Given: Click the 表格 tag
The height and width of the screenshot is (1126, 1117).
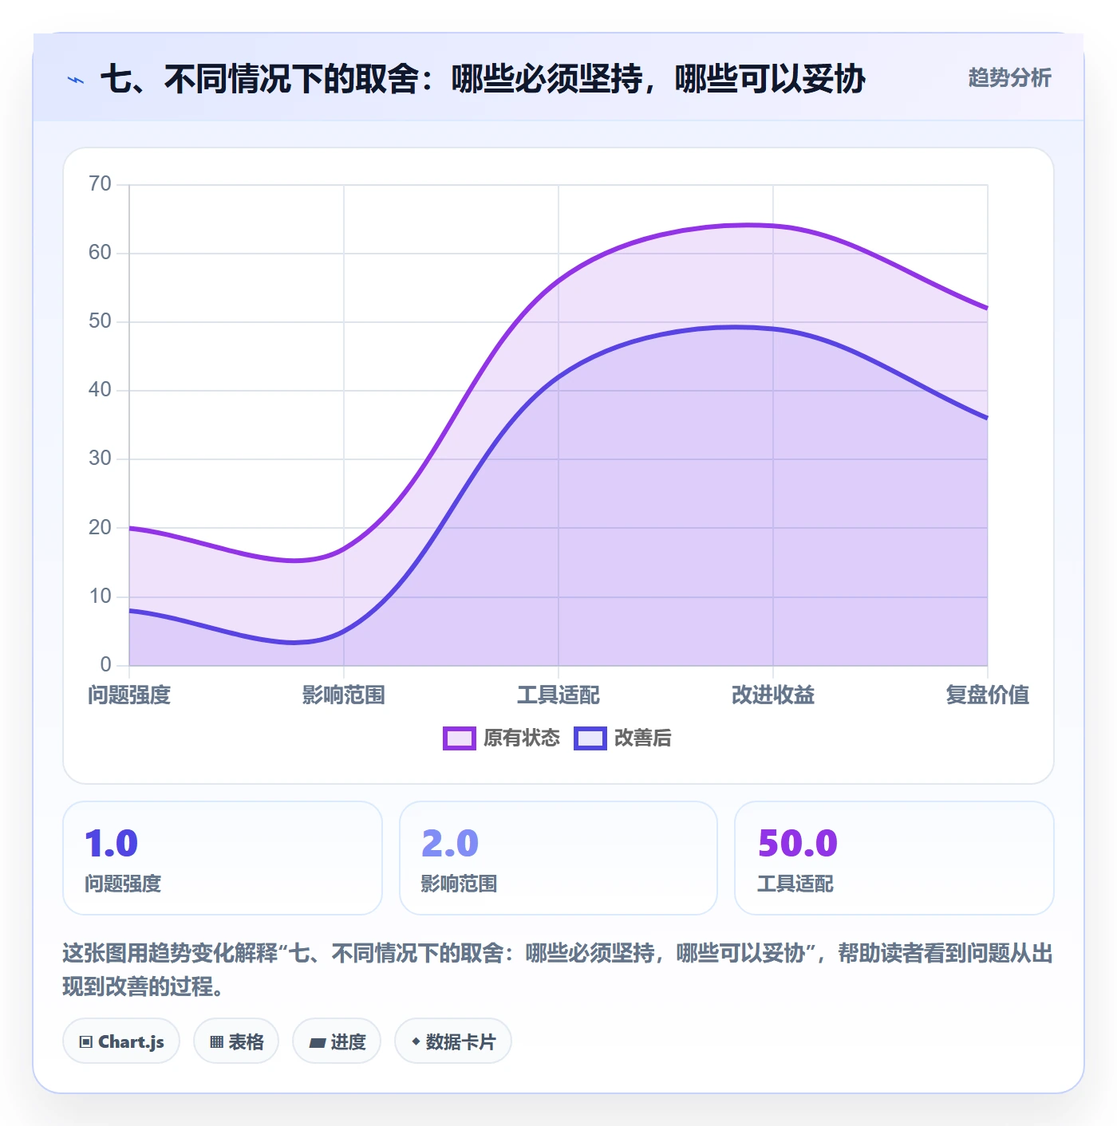Looking at the screenshot, I should (236, 1041).
